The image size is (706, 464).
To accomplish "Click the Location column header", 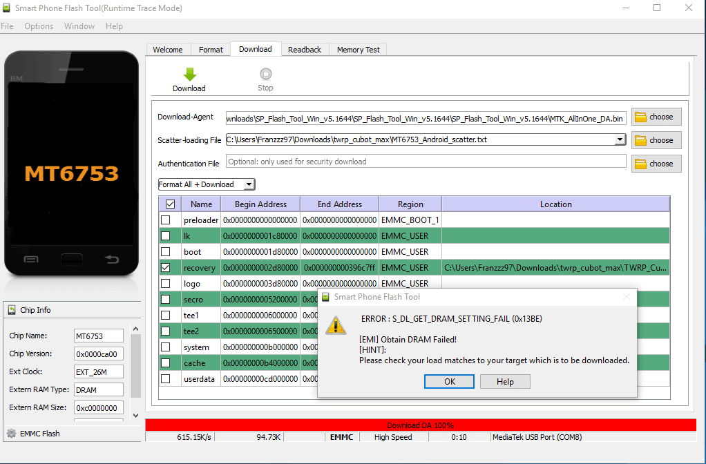I will pyautogui.click(x=556, y=204).
